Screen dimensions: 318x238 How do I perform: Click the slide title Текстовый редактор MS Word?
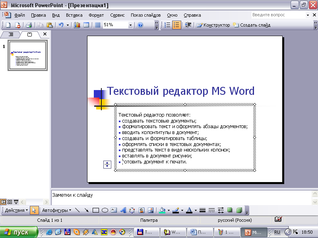180,91
